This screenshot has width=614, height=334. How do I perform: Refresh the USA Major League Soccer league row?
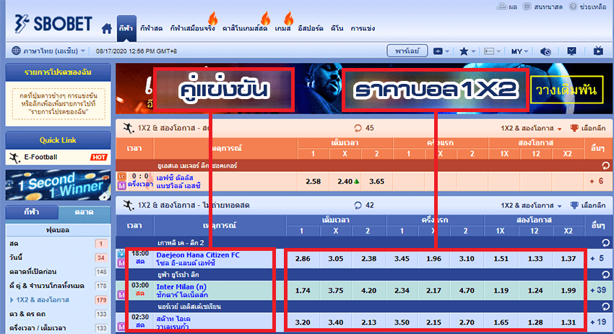(605, 166)
